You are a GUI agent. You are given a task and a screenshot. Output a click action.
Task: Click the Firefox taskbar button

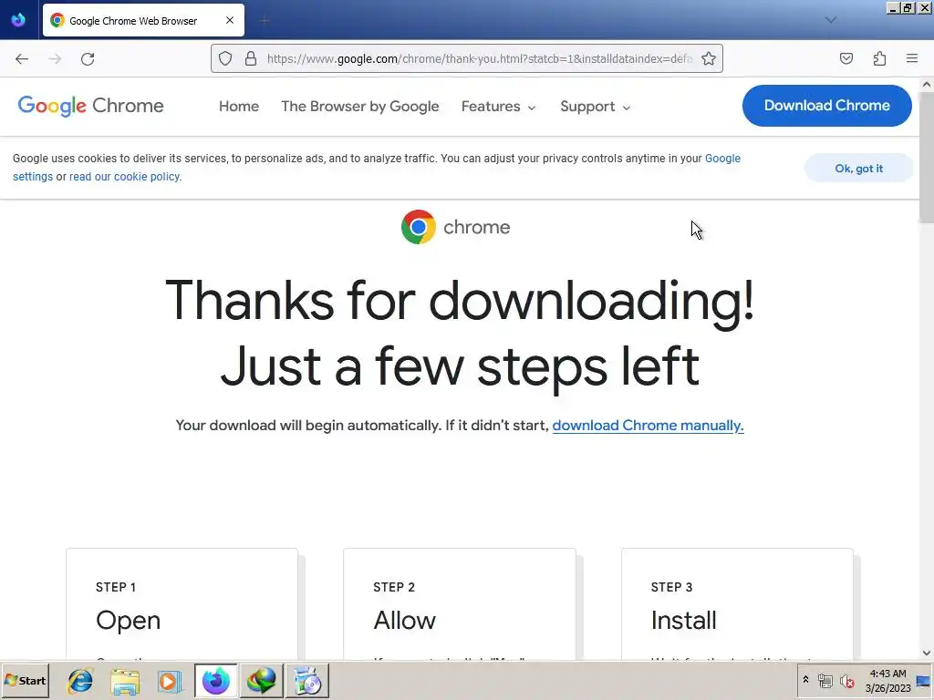pos(215,681)
